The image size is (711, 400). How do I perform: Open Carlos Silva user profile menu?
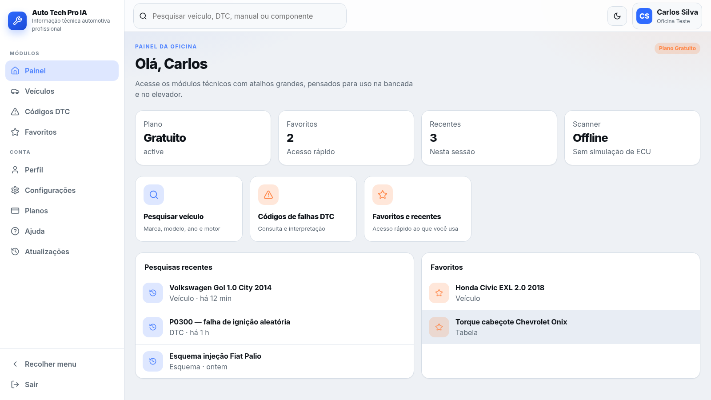click(x=667, y=16)
